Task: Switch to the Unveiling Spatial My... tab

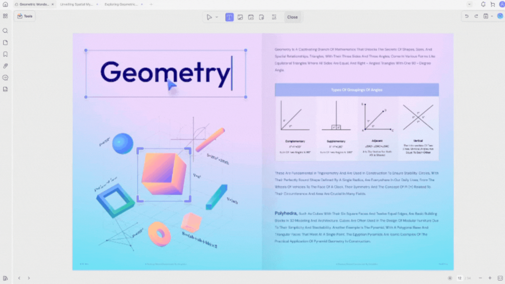Action: 76,4
